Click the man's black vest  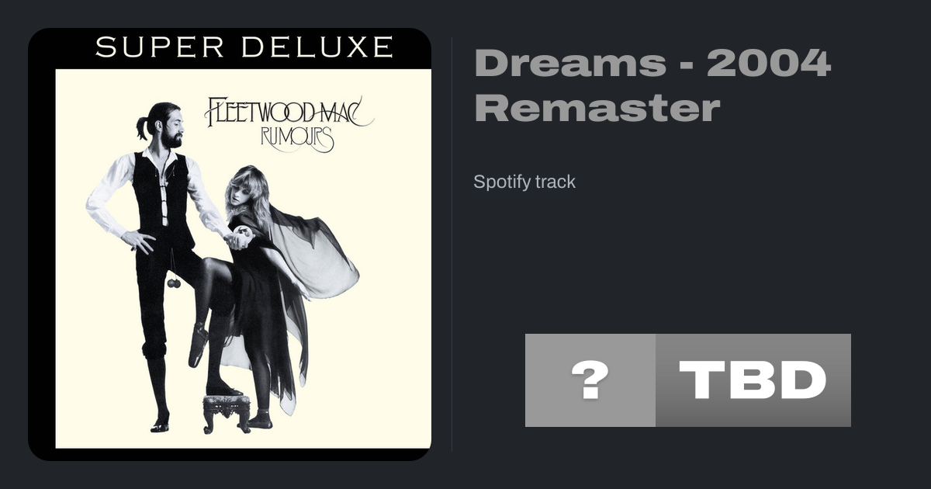point(160,193)
